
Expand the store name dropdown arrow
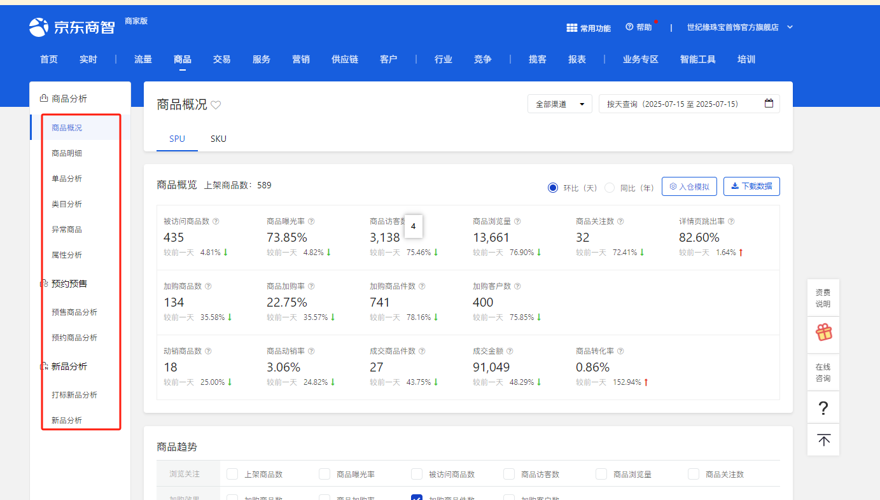(790, 27)
